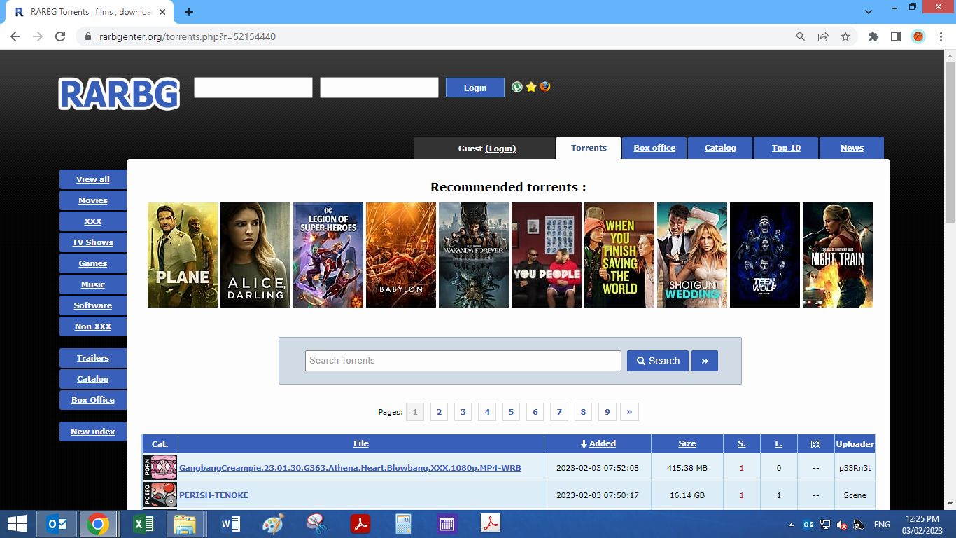Click the magnifier icon in the address bar
The width and height of the screenshot is (956, 538).
coord(801,36)
